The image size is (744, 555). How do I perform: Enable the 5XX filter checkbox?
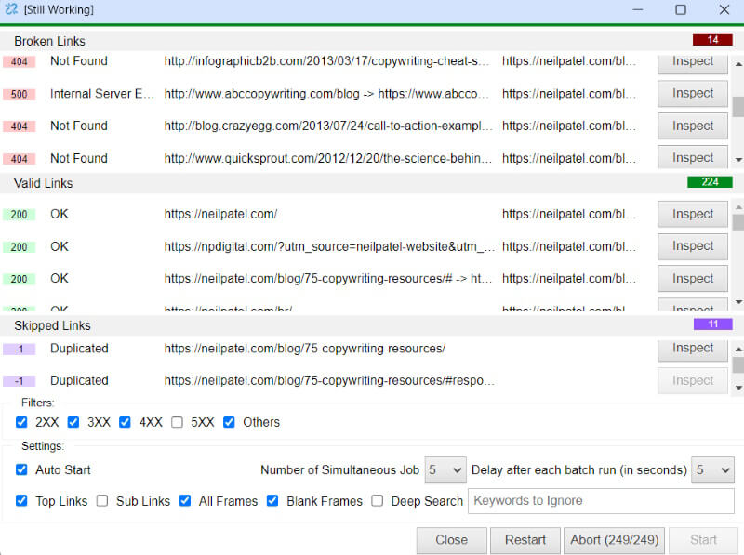click(177, 422)
